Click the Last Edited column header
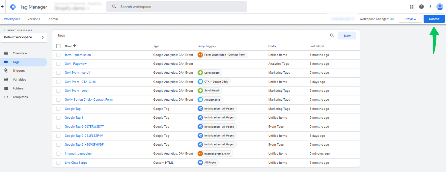Image resolution: width=446 pixels, height=172 pixels. [317, 46]
